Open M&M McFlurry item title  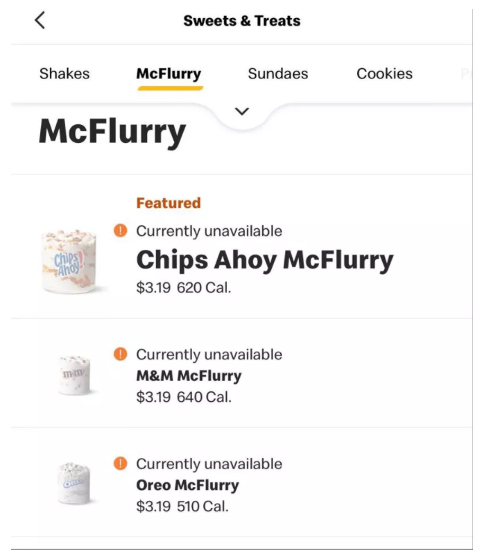pyautogui.click(x=189, y=376)
